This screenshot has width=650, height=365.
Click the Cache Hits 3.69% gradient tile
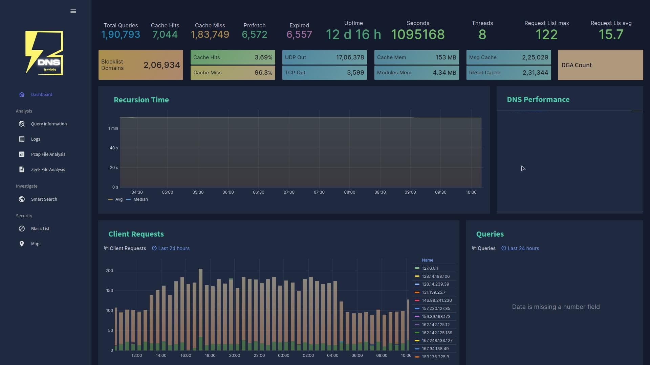[233, 57]
